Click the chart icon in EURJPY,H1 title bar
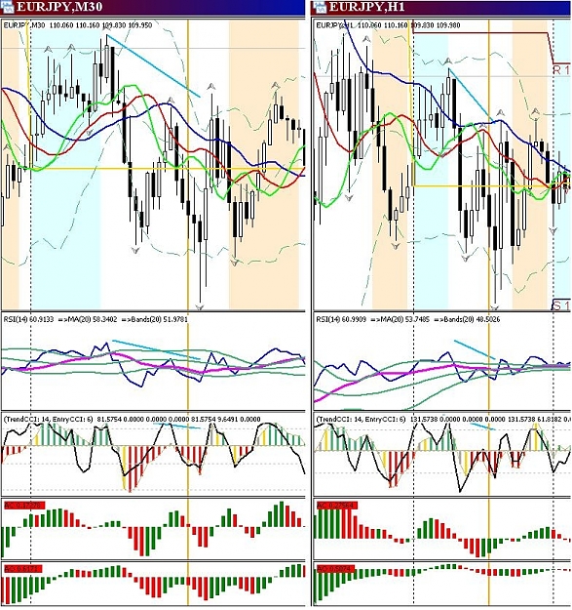572x610 pixels. coord(321,7)
